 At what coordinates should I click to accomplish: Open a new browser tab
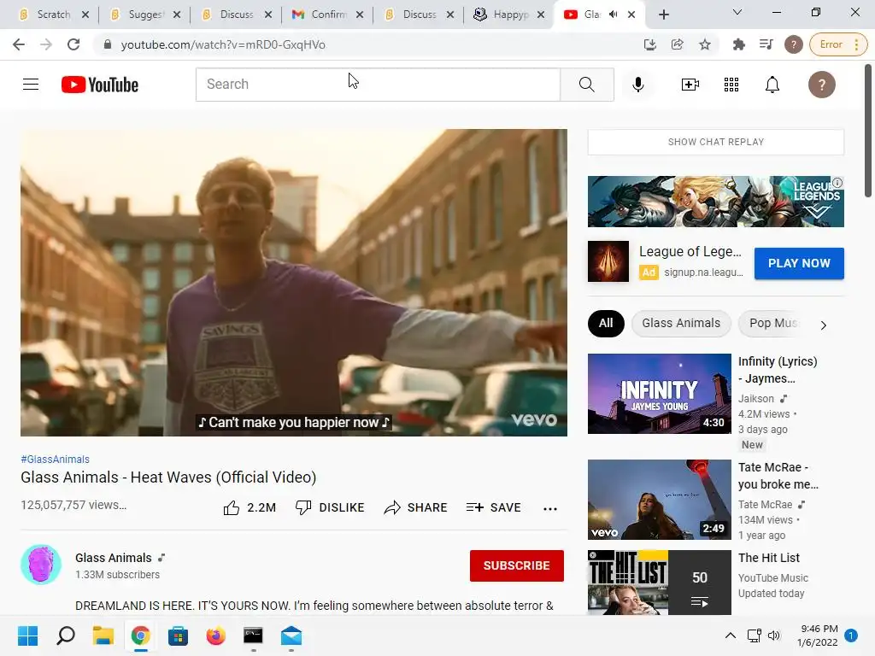pyautogui.click(x=663, y=15)
